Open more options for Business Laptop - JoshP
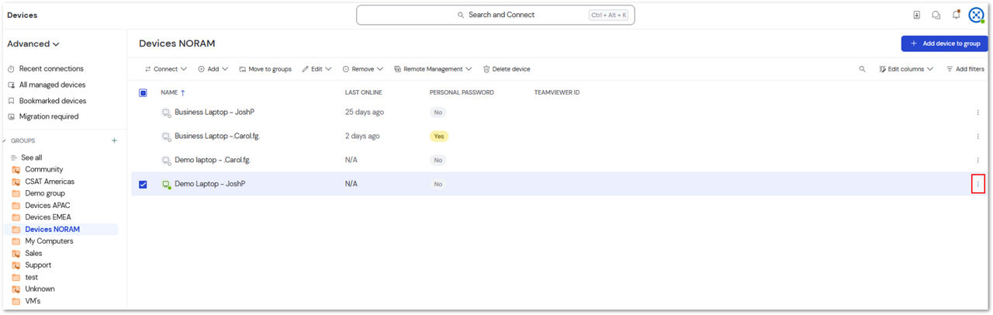 click(977, 112)
